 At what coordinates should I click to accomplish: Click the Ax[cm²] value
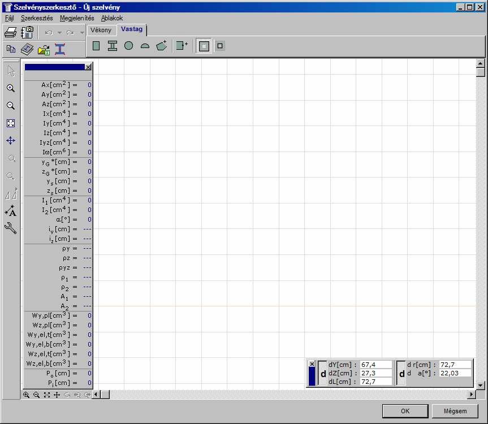(89, 85)
